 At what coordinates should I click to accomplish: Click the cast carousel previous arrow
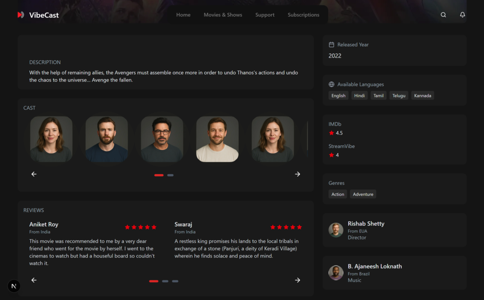pyautogui.click(x=34, y=174)
